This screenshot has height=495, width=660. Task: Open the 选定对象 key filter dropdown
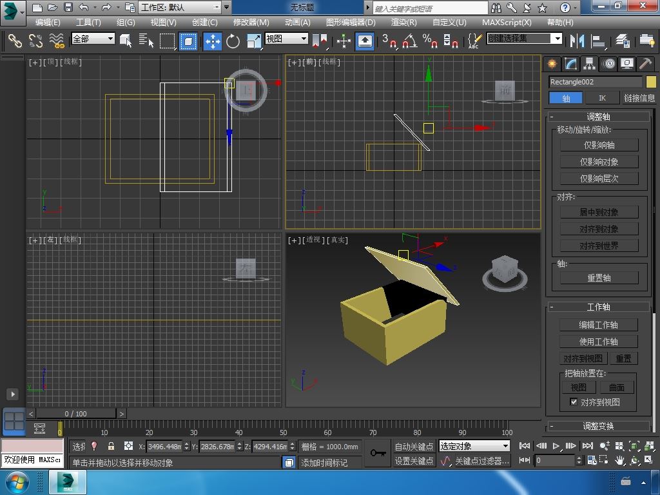474,446
